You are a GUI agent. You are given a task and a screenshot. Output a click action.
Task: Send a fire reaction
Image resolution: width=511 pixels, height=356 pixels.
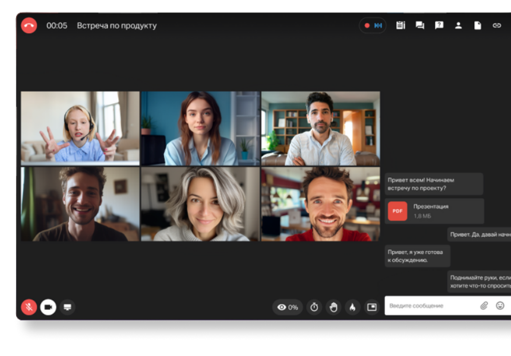352,307
